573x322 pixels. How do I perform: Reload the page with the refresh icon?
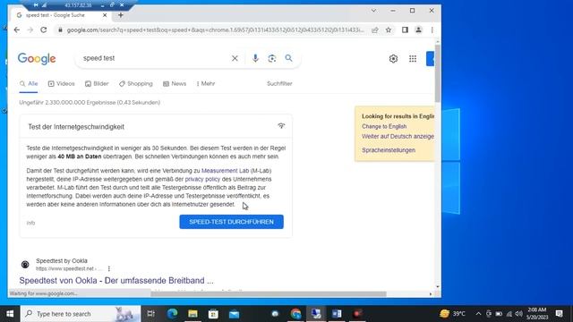coord(44,30)
